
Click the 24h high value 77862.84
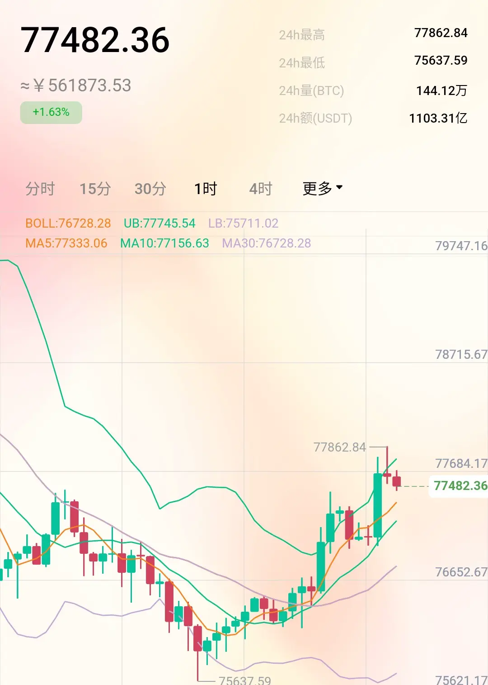pyautogui.click(x=441, y=33)
